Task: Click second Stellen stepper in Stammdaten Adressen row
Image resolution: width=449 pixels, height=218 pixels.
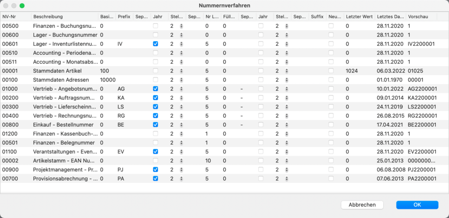Action: pos(287,80)
